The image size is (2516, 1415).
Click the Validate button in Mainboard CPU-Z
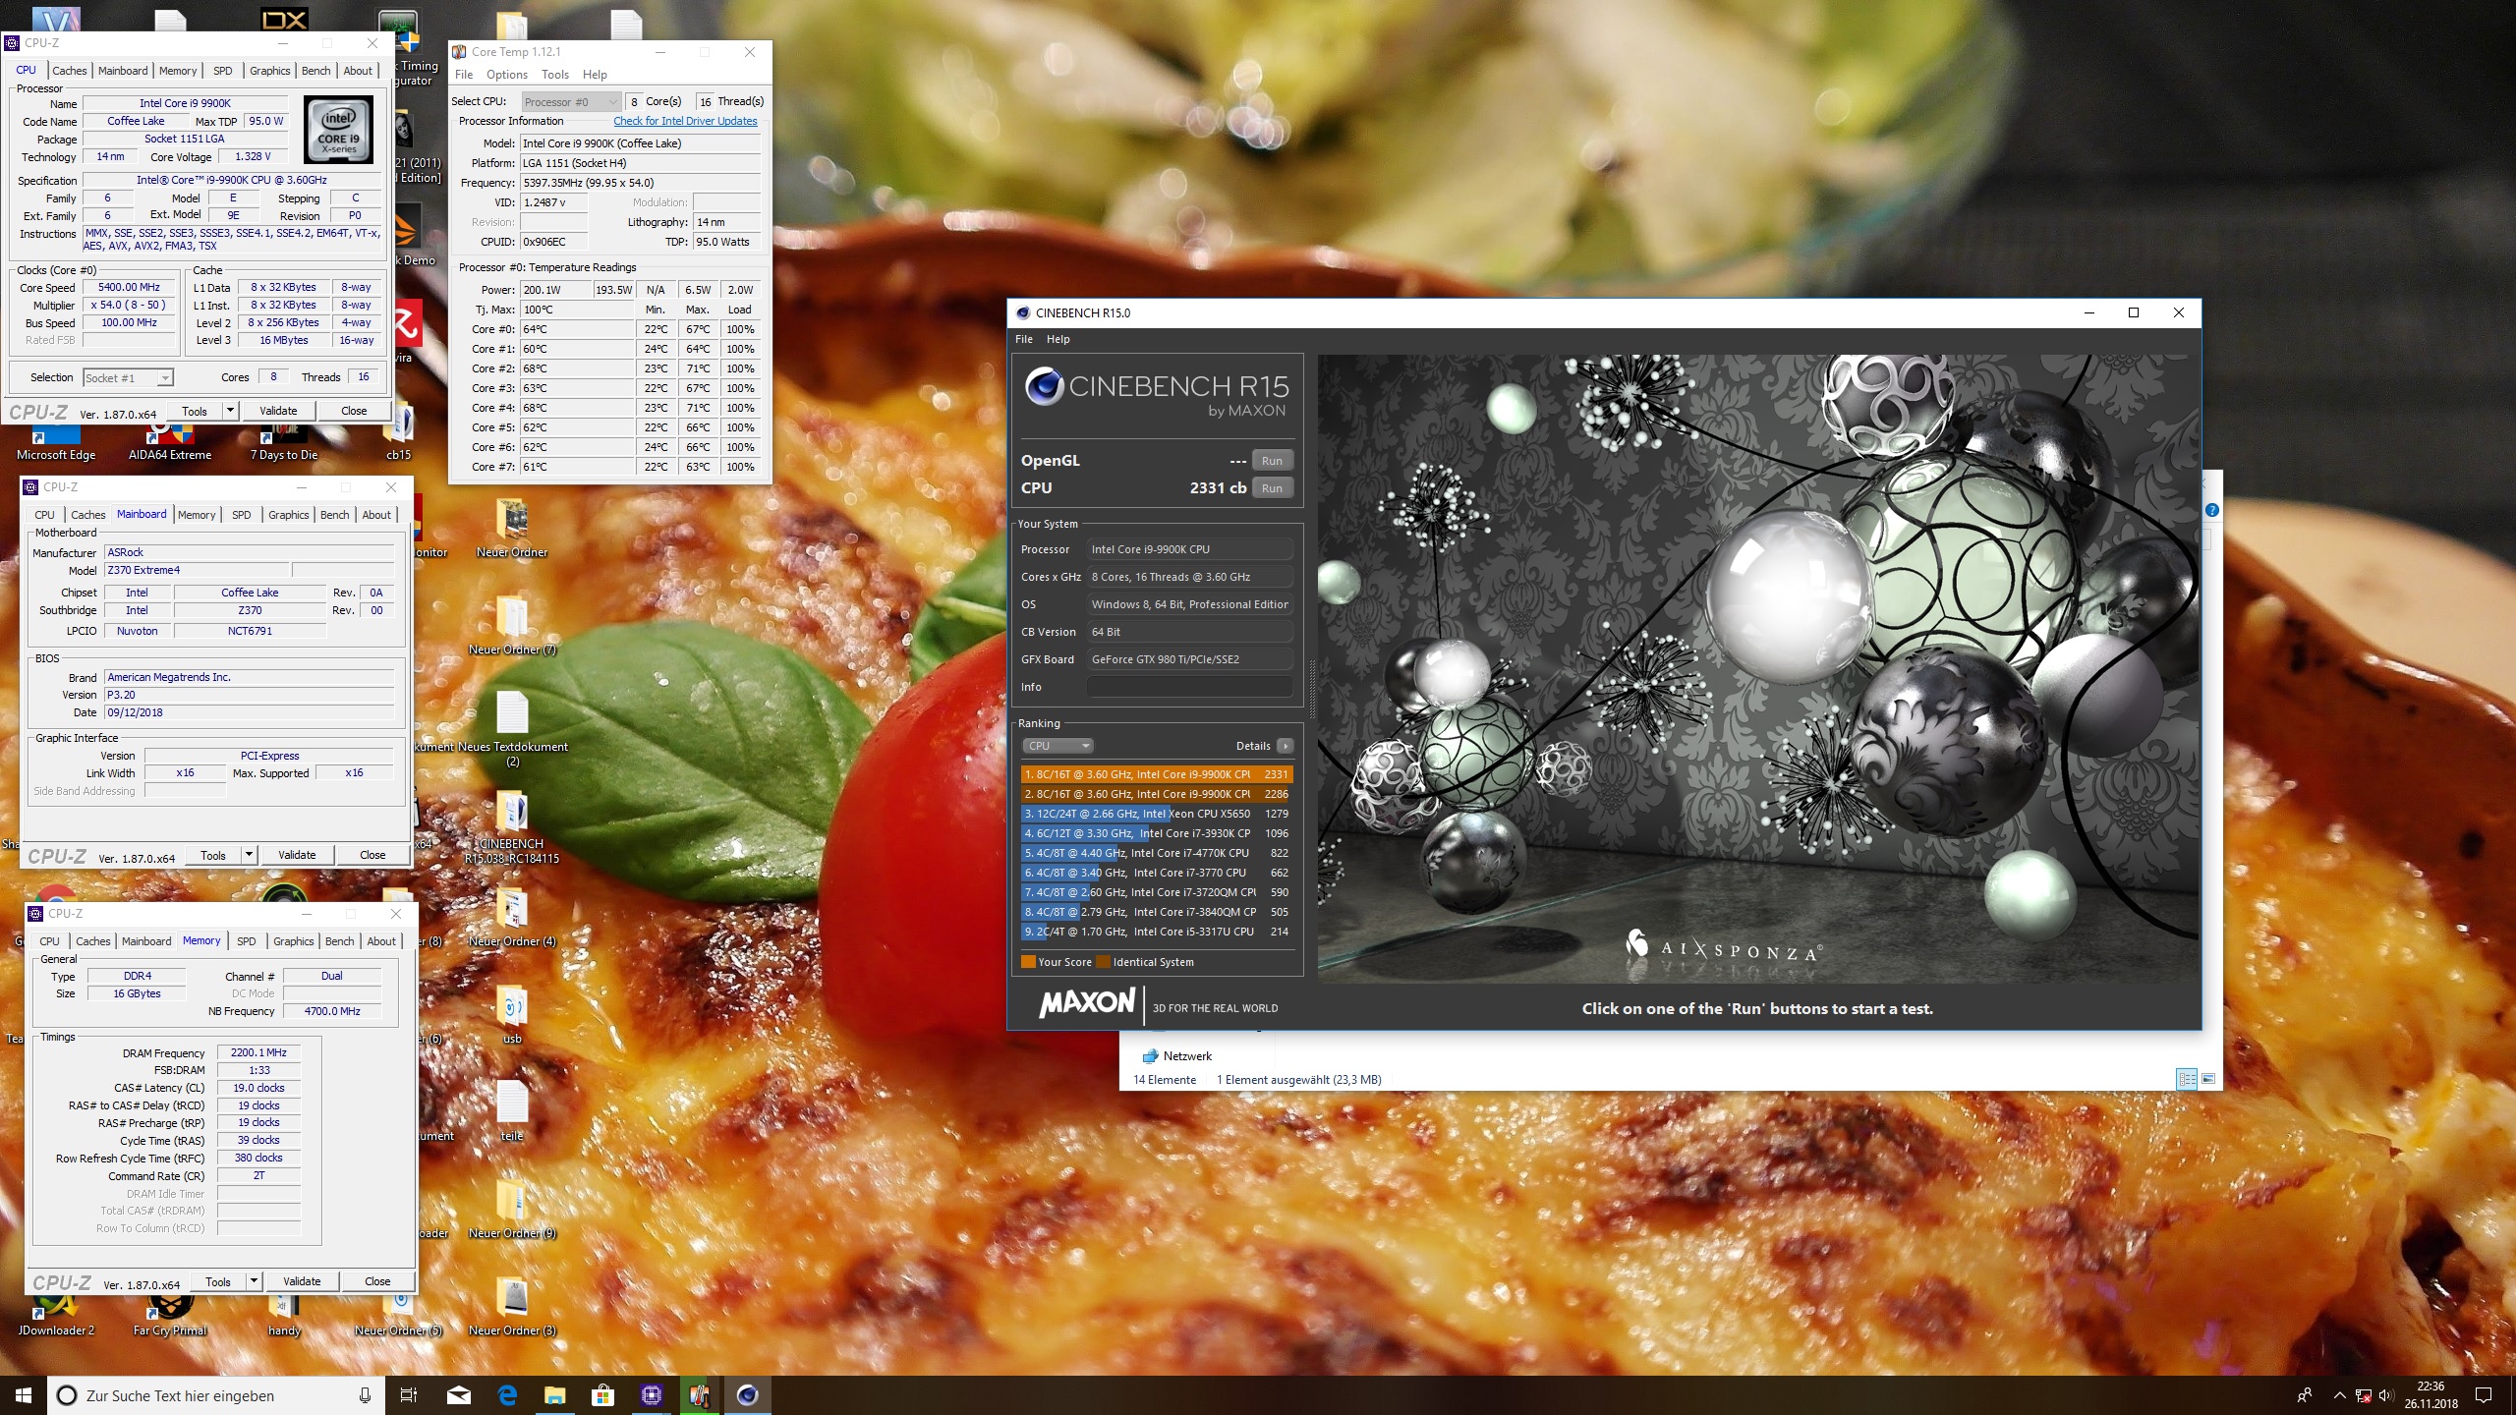click(x=297, y=855)
